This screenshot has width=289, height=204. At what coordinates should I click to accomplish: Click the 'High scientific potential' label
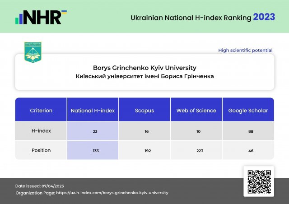pos(245,50)
